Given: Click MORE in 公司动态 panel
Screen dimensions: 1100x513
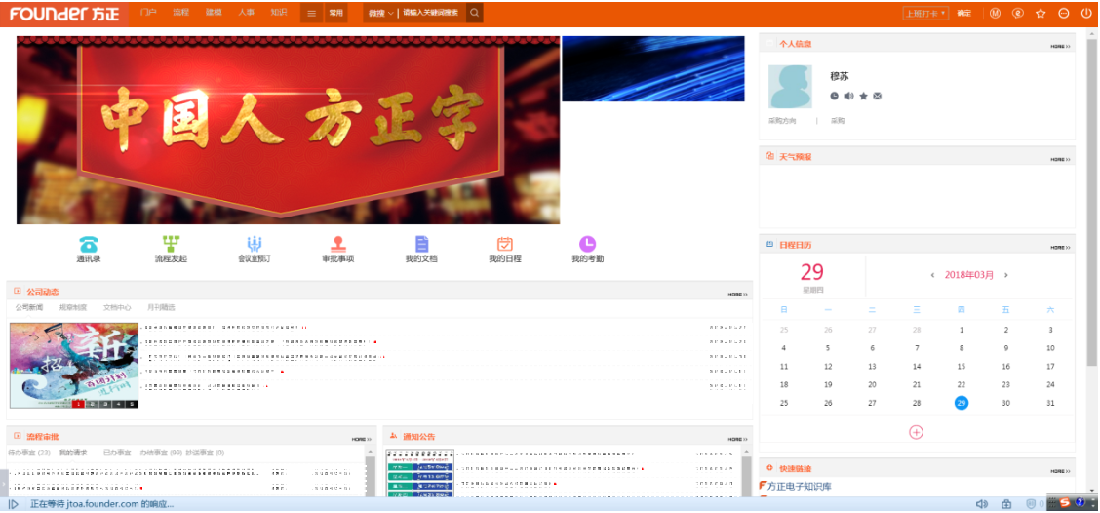Looking at the screenshot, I should point(737,294).
